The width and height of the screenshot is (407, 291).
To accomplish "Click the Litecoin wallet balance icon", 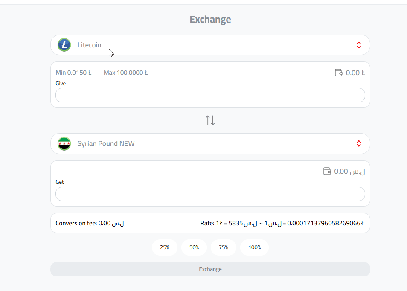I will pyautogui.click(x=338, y=73).
